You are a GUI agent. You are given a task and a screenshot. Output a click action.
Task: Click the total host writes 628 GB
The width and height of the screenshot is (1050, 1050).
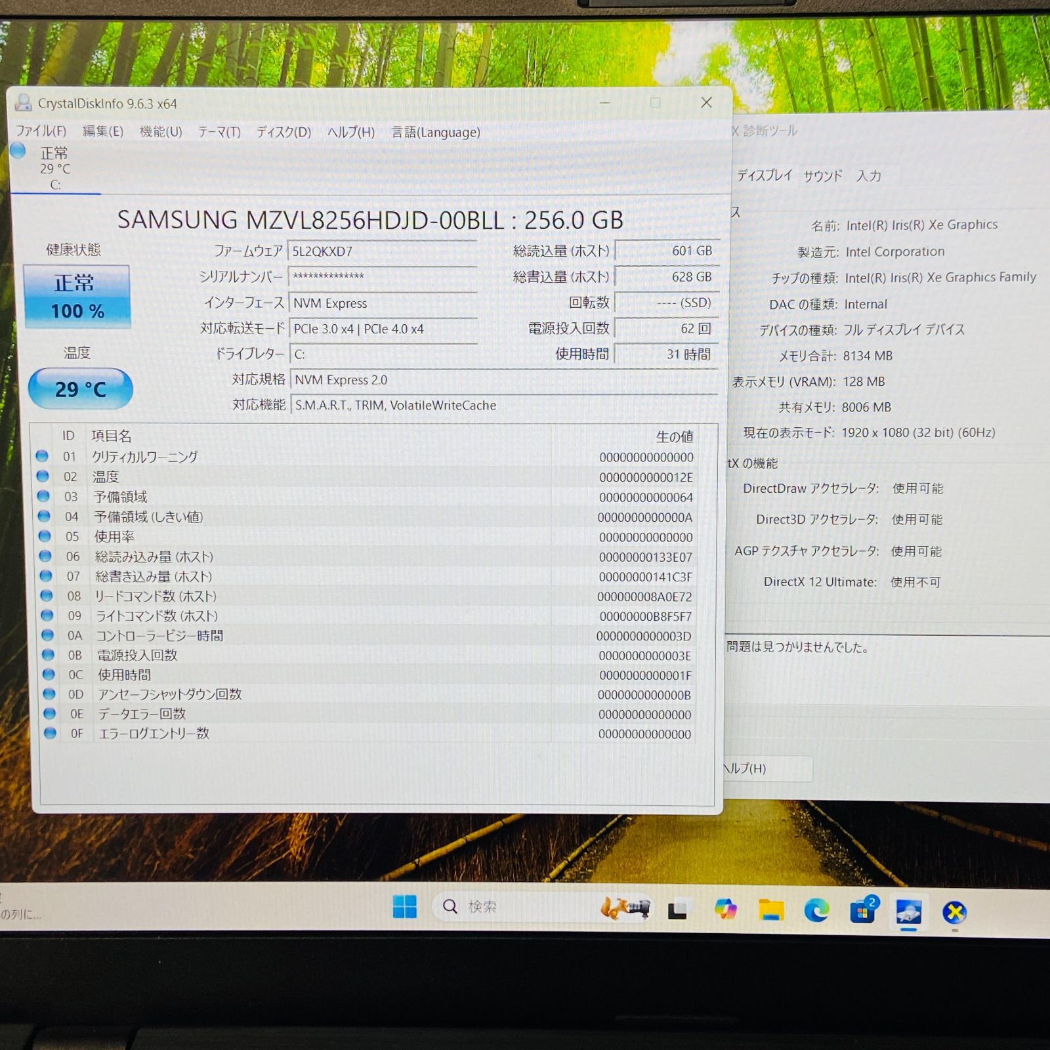pyautogui.click(x=667, y=277)
